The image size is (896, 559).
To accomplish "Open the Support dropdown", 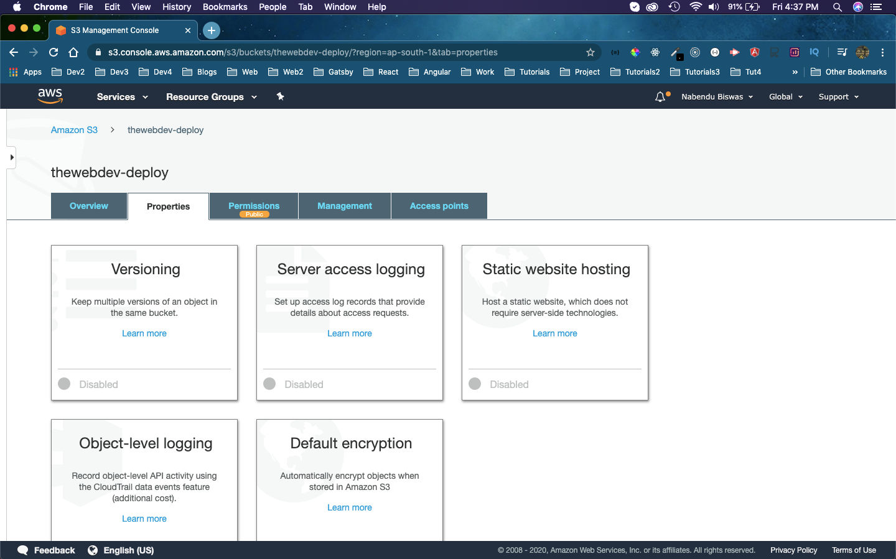I will (x=839, y=96).
